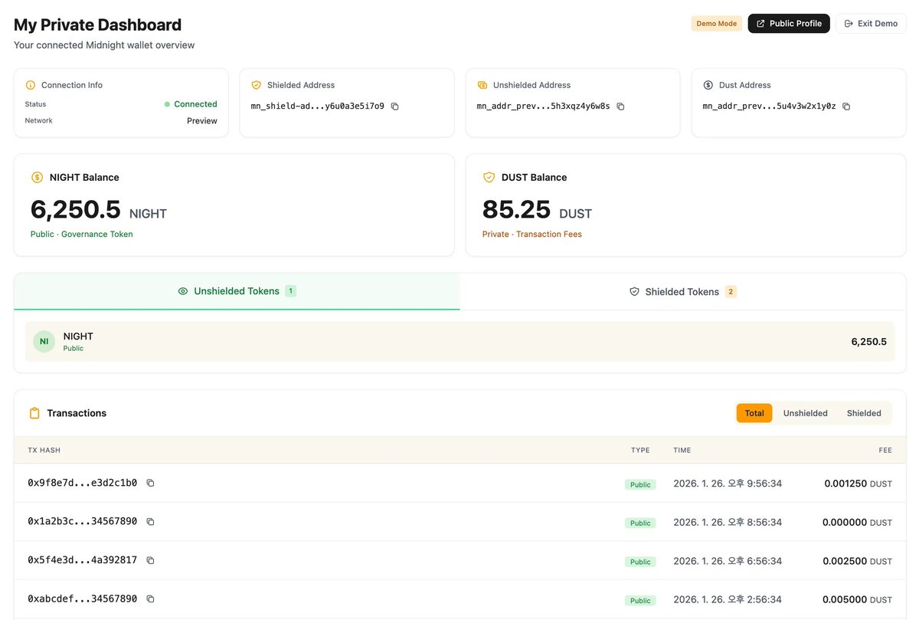Click the Public badge for 2:56:34 transaction
Viewport: 919px width, 620px height.
[640, 601]
